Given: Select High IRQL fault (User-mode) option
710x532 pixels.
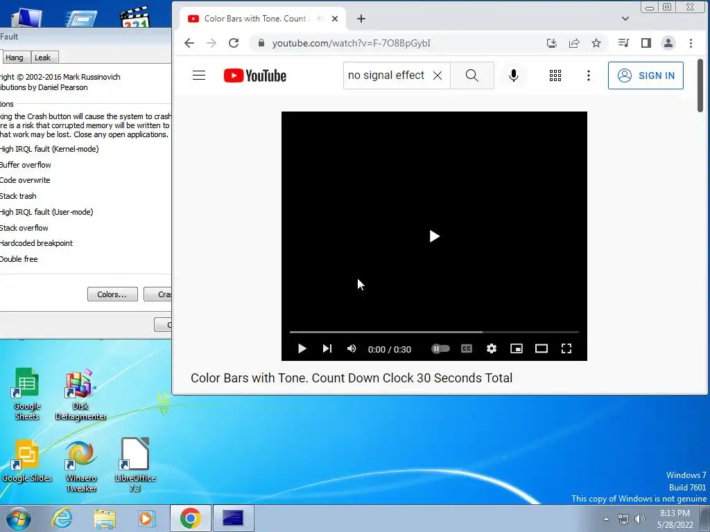Looking at the screenshot, I should (46, 212).
